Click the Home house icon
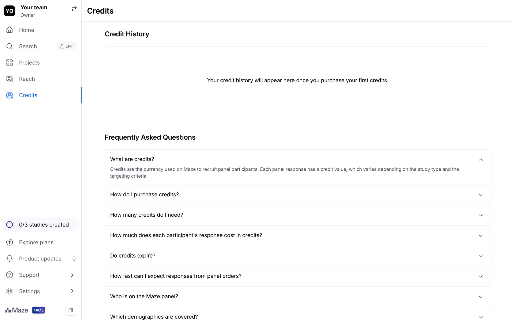This screenshot has width=514, height=321. click(x=10, y=30)
